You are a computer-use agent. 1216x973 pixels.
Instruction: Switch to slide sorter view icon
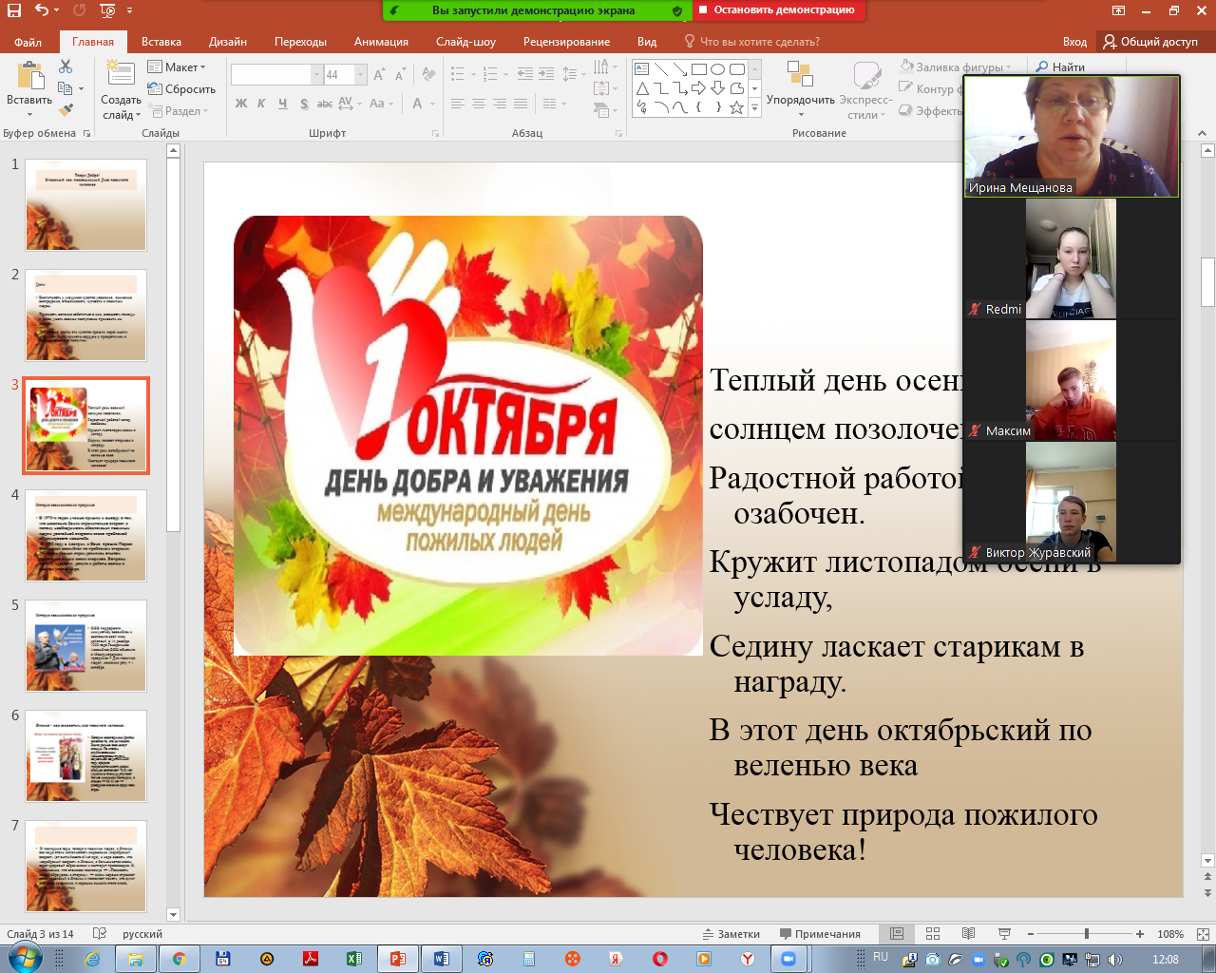coord(932,934)
